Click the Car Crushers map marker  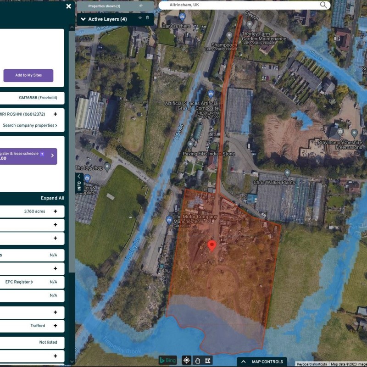(x=182, y=17)
